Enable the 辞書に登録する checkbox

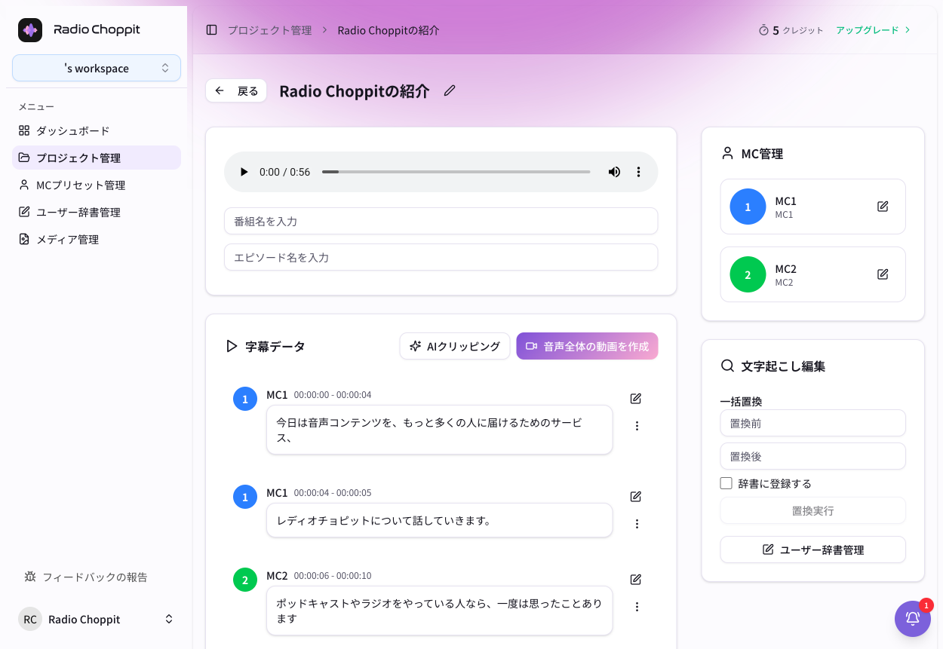click(726, 483)
